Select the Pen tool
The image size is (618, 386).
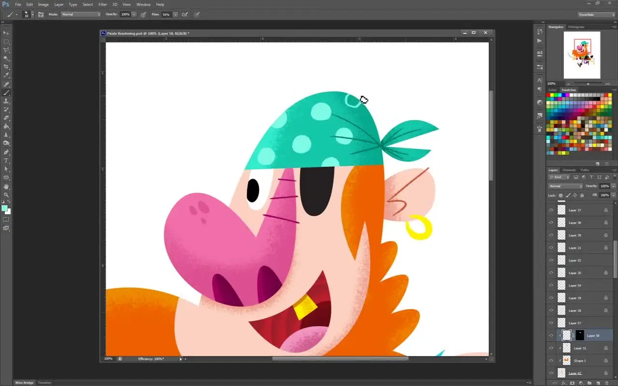6,152
